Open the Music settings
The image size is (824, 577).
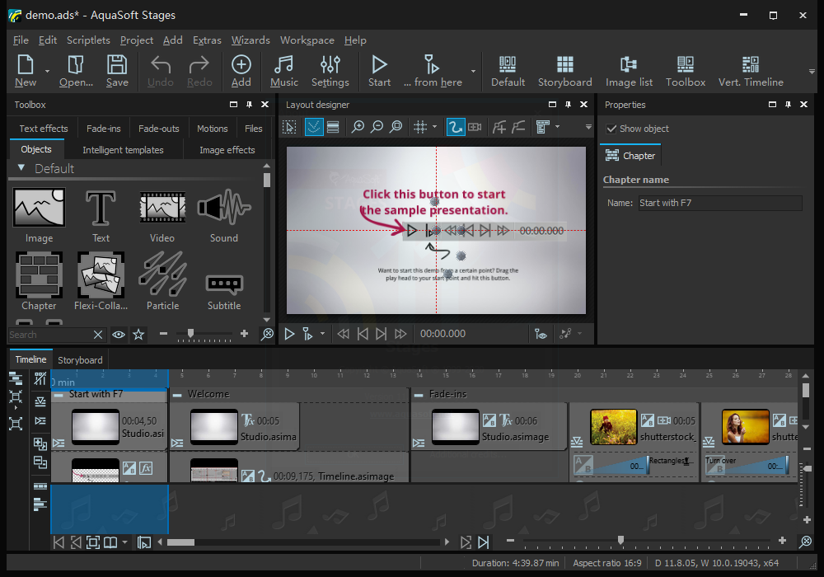click(x=283, y=71)
